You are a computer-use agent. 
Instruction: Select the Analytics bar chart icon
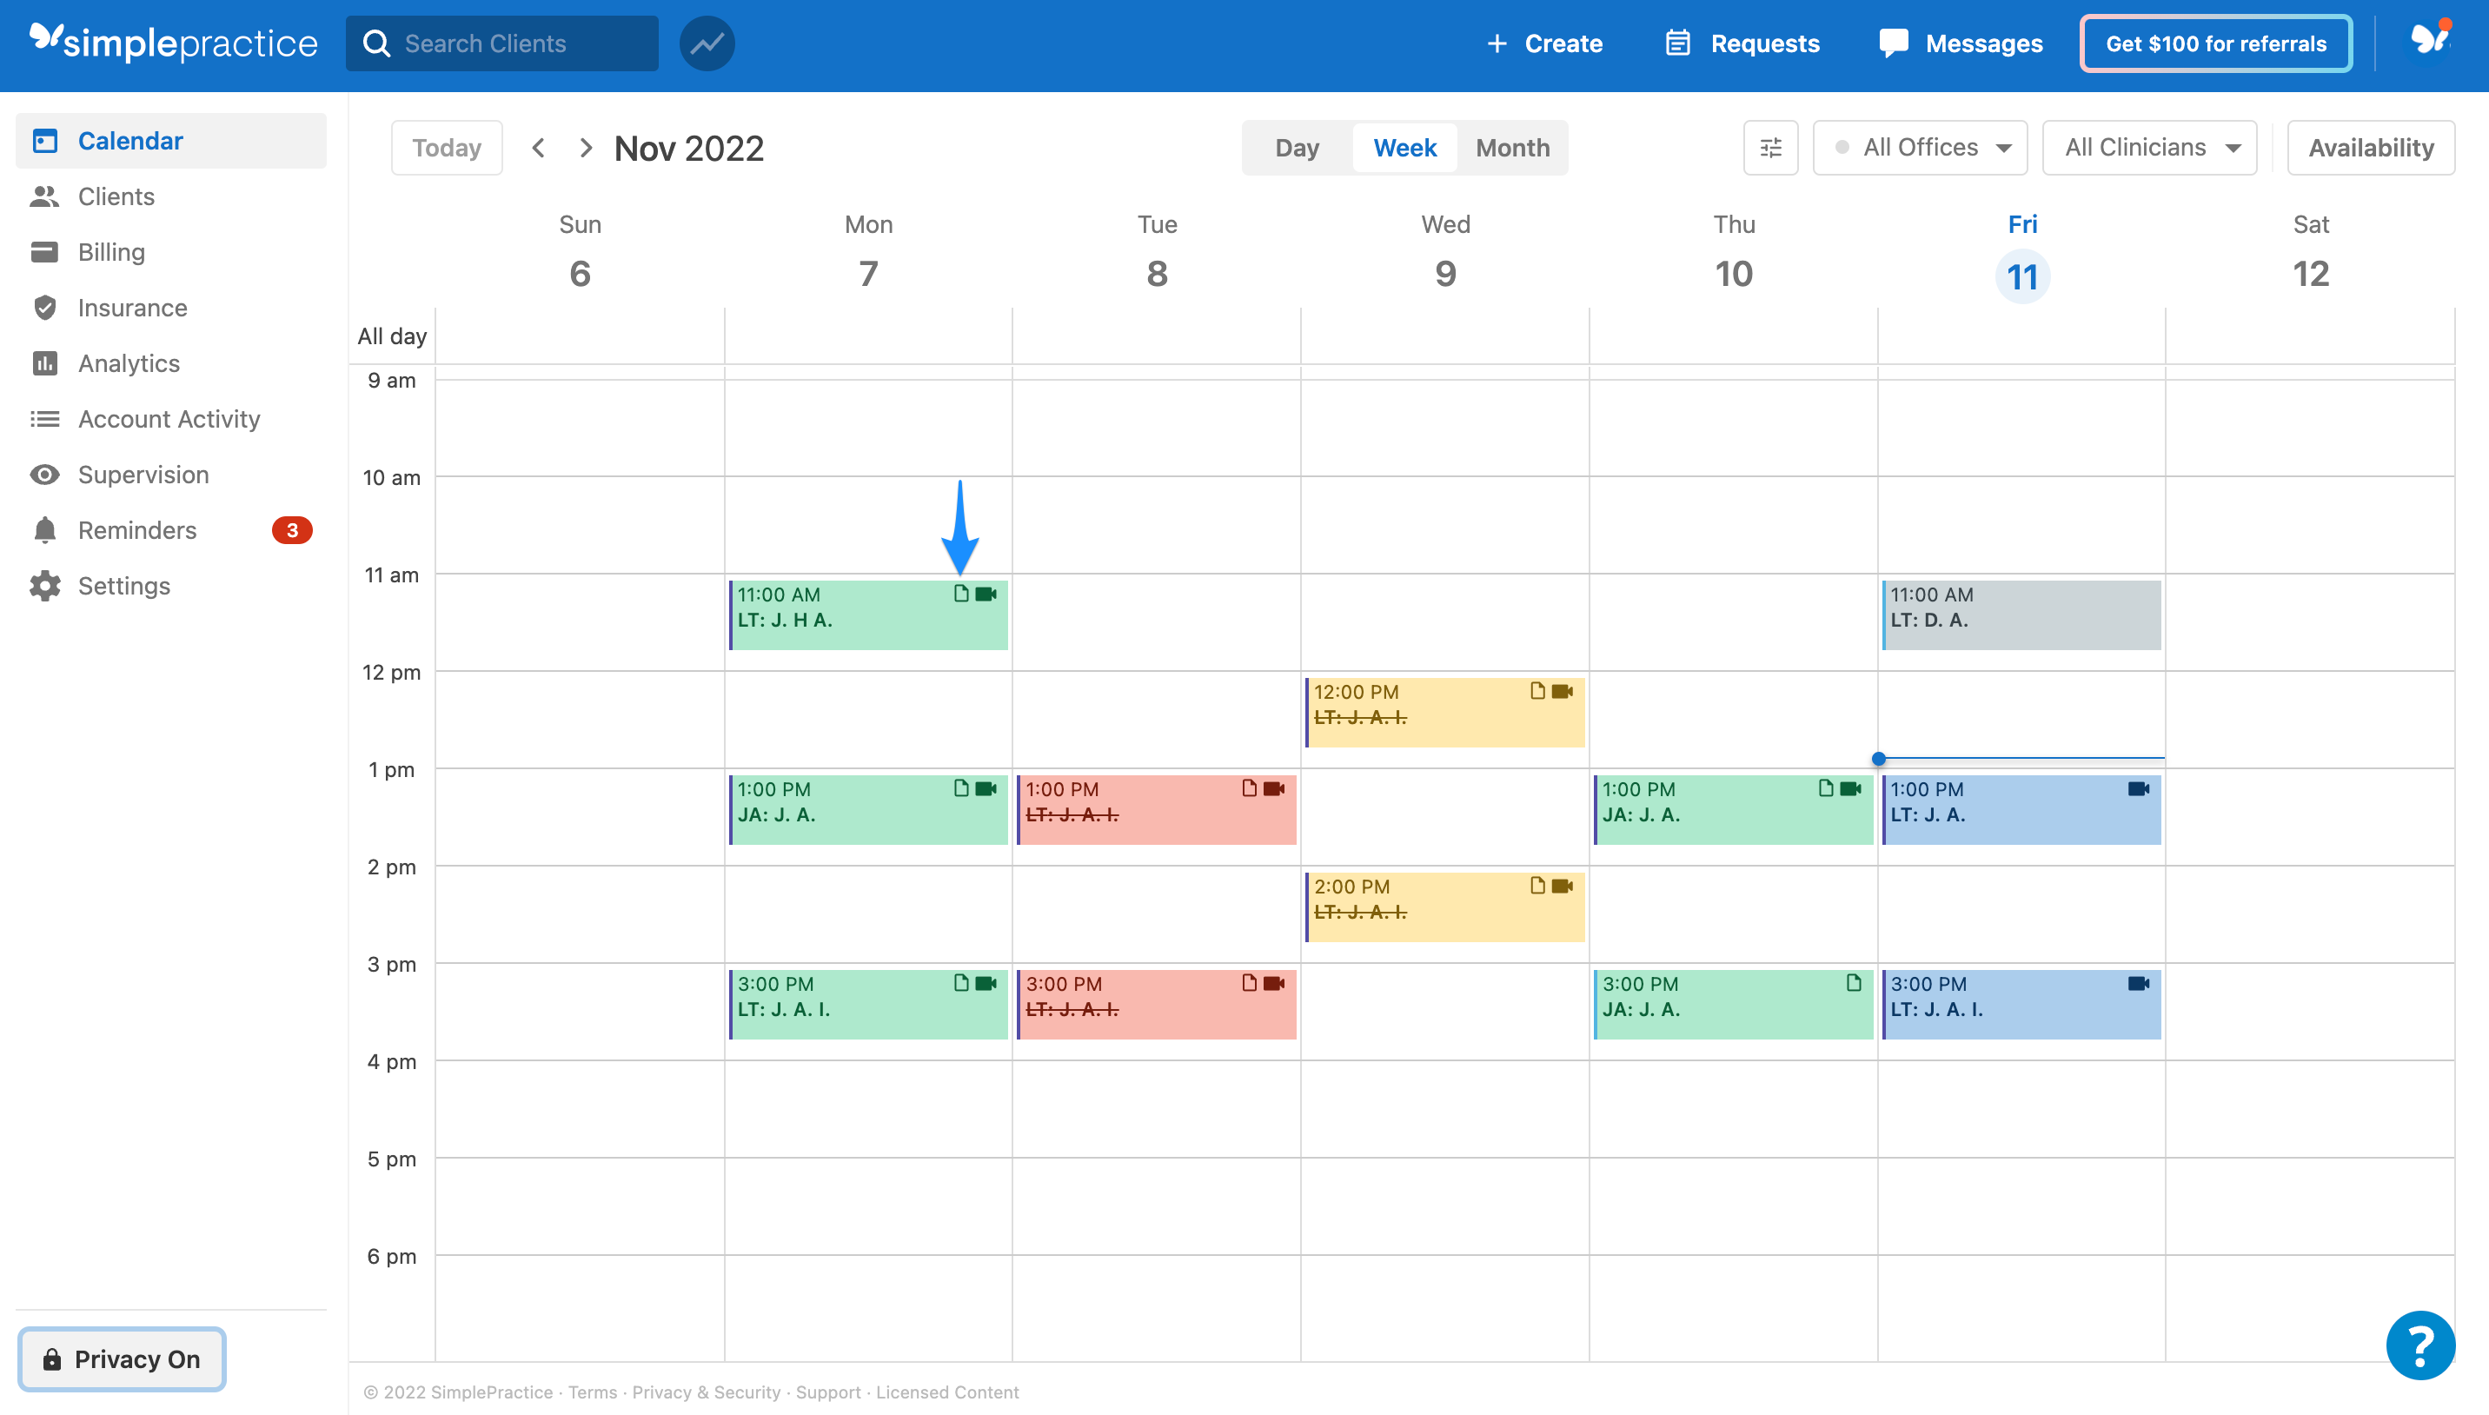pyautogui.click(x=44, y=362)
